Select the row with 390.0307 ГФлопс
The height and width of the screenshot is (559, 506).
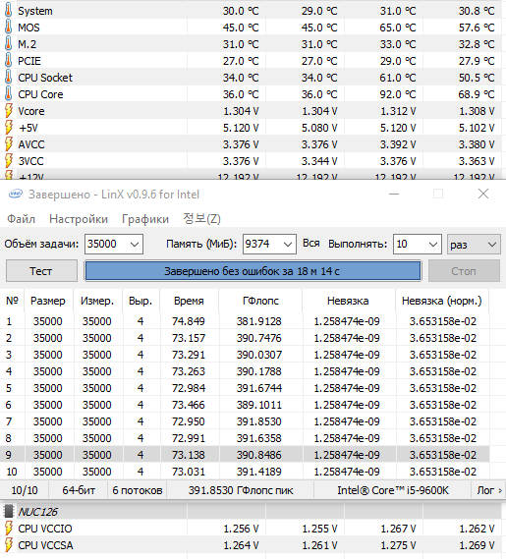point(245,355)
